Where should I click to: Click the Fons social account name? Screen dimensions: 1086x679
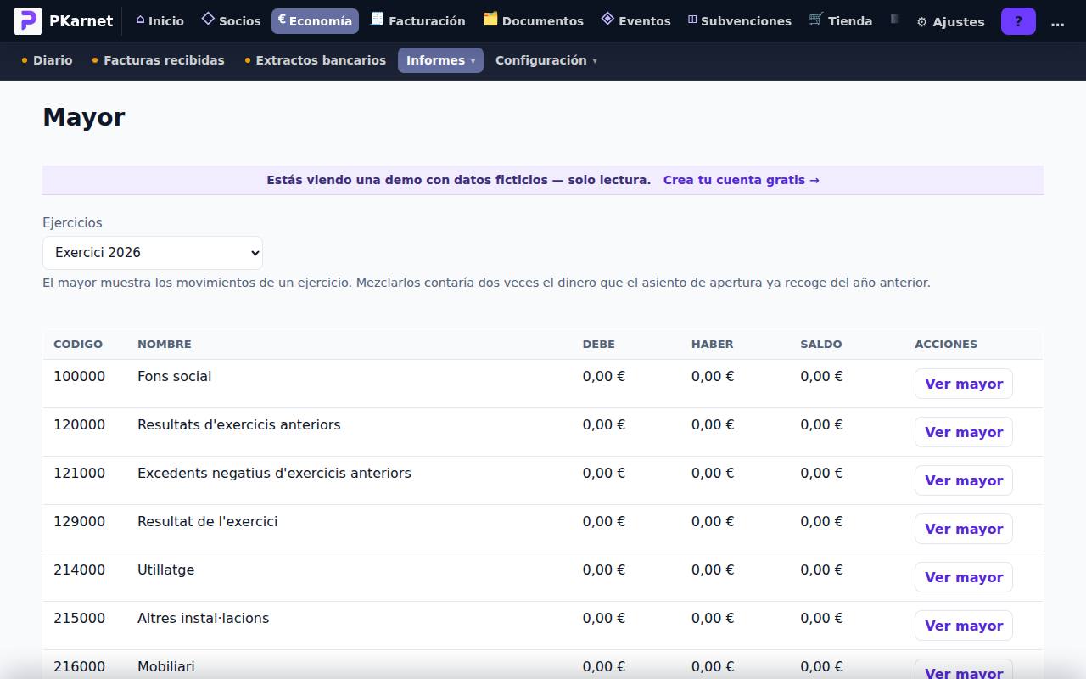175,376
